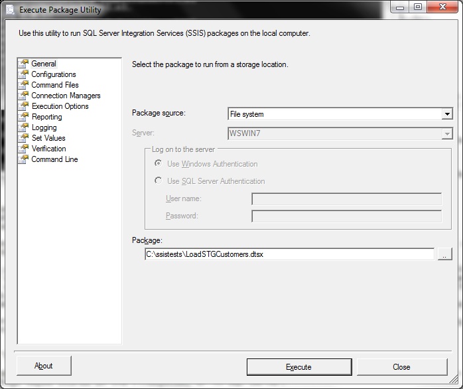Click the General page icon in sidebar
Image resolution: width=463 pixels, height=389 pixels.
24,64
